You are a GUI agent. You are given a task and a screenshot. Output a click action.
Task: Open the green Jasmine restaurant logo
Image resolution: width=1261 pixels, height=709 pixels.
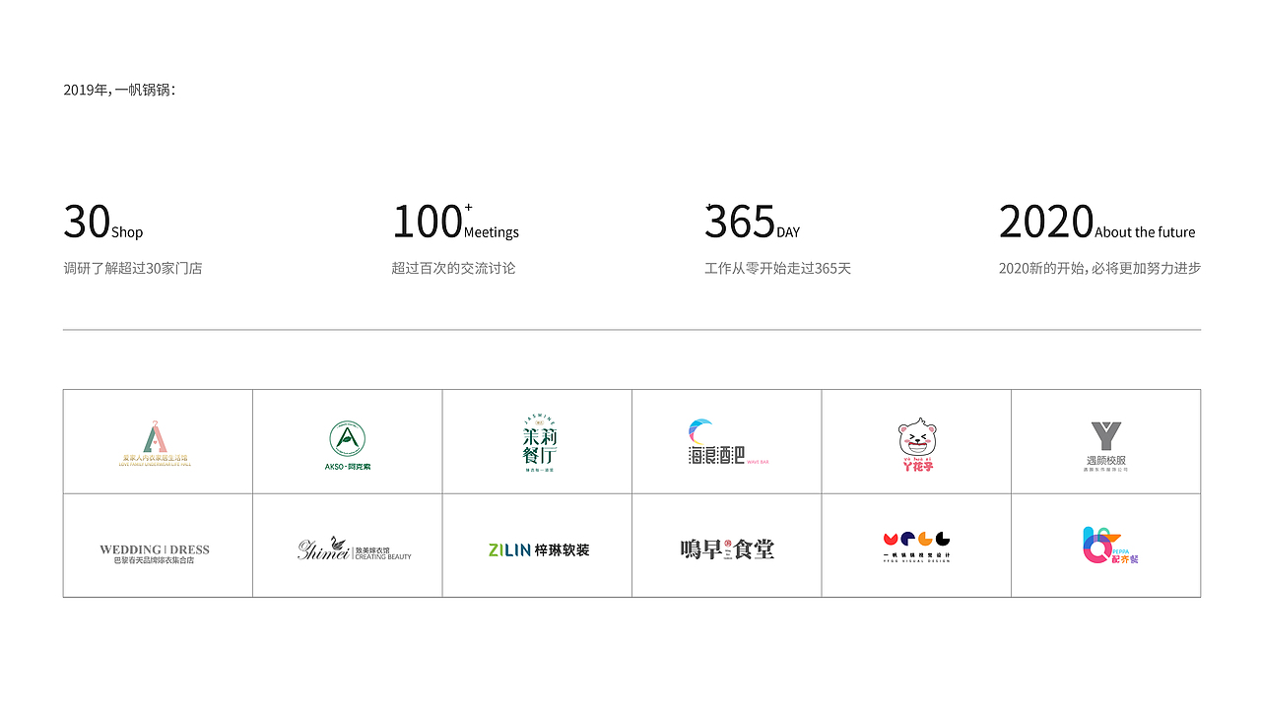539,444
